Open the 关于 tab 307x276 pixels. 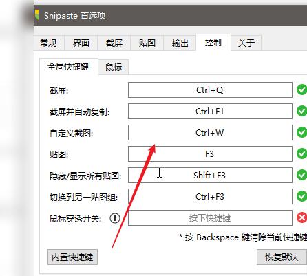click(246, 43)
